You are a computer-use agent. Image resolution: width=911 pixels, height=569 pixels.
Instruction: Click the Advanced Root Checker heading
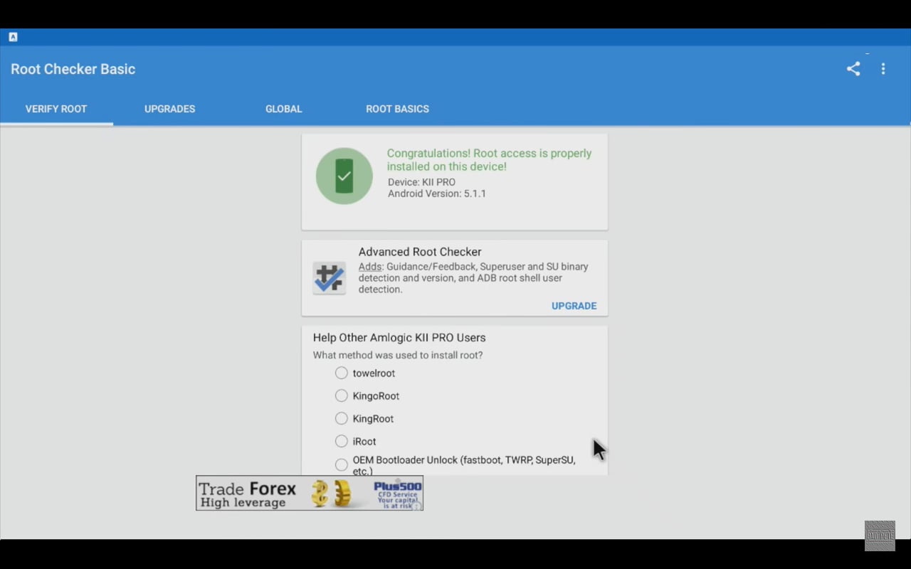click(x=420, y=252)
